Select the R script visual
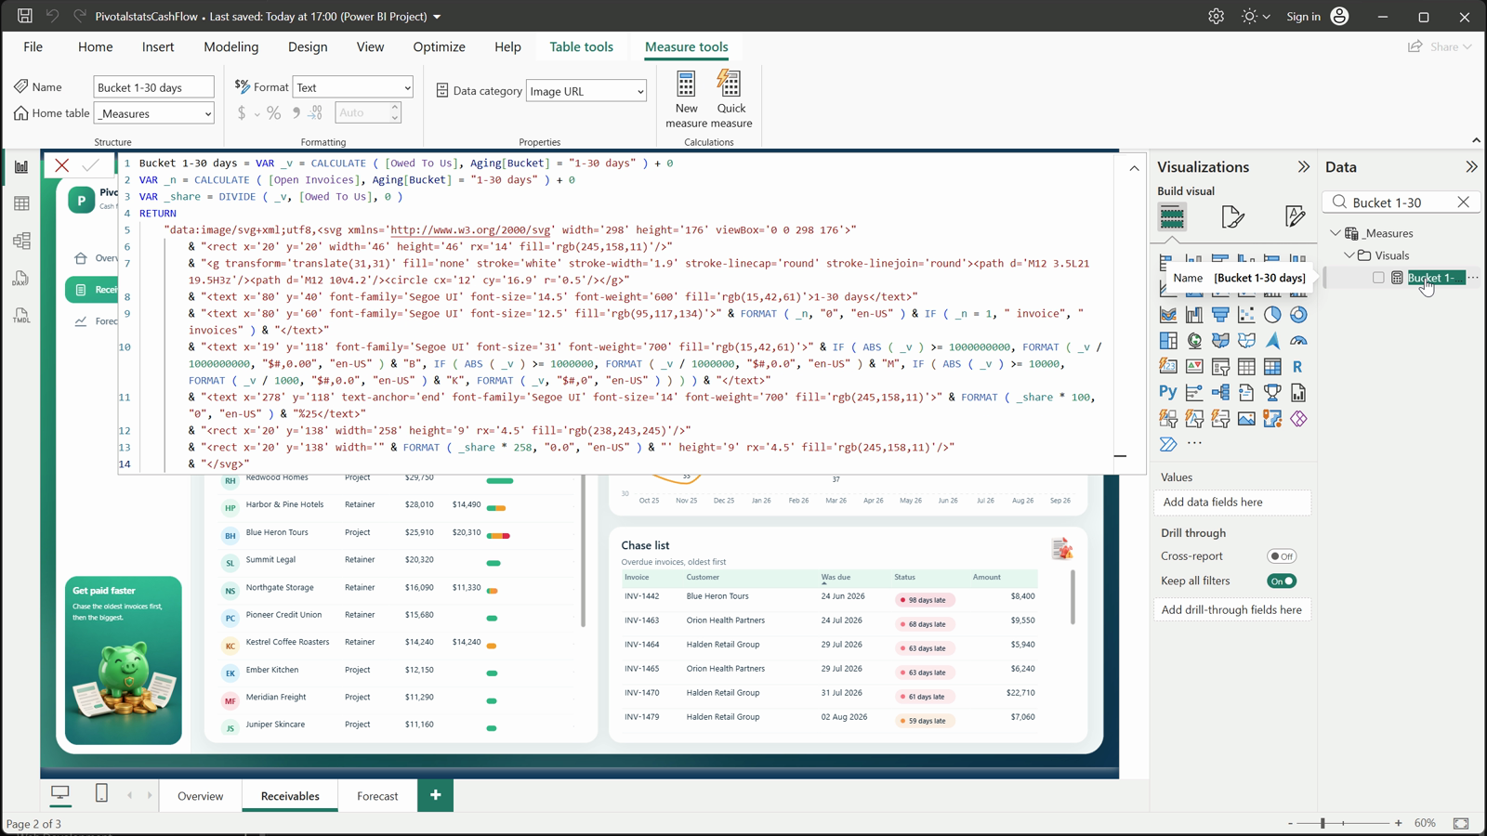1487x836 pixels. 1298,367
